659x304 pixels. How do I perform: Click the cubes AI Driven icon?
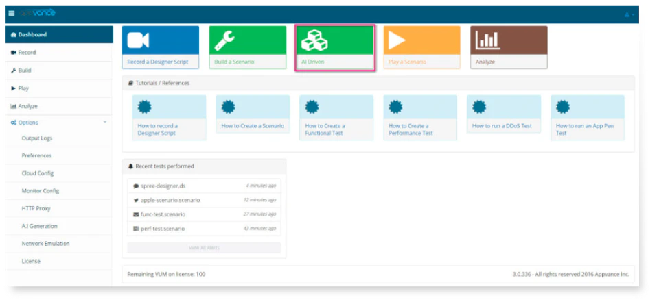point(315,40)
